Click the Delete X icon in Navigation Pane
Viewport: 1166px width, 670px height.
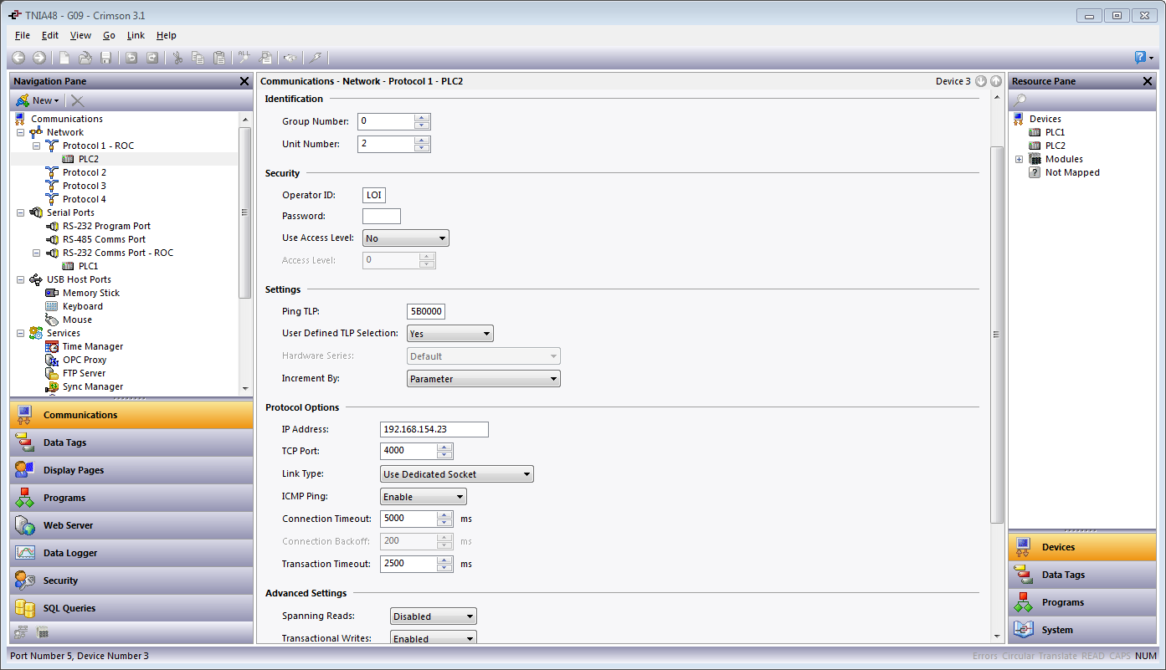77,100
